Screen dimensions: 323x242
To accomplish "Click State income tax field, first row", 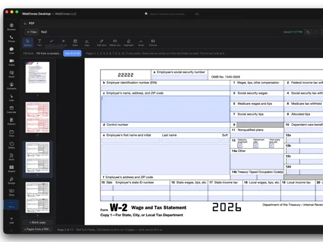I will point(225,188).
